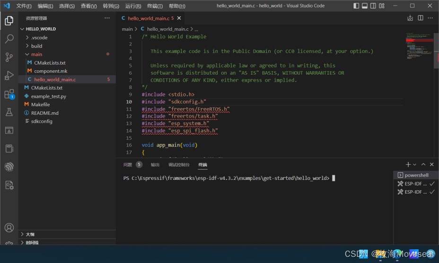Click the breadcrumb ellipsis segment
The image size is (439, 263).
[x=196, y=29]
